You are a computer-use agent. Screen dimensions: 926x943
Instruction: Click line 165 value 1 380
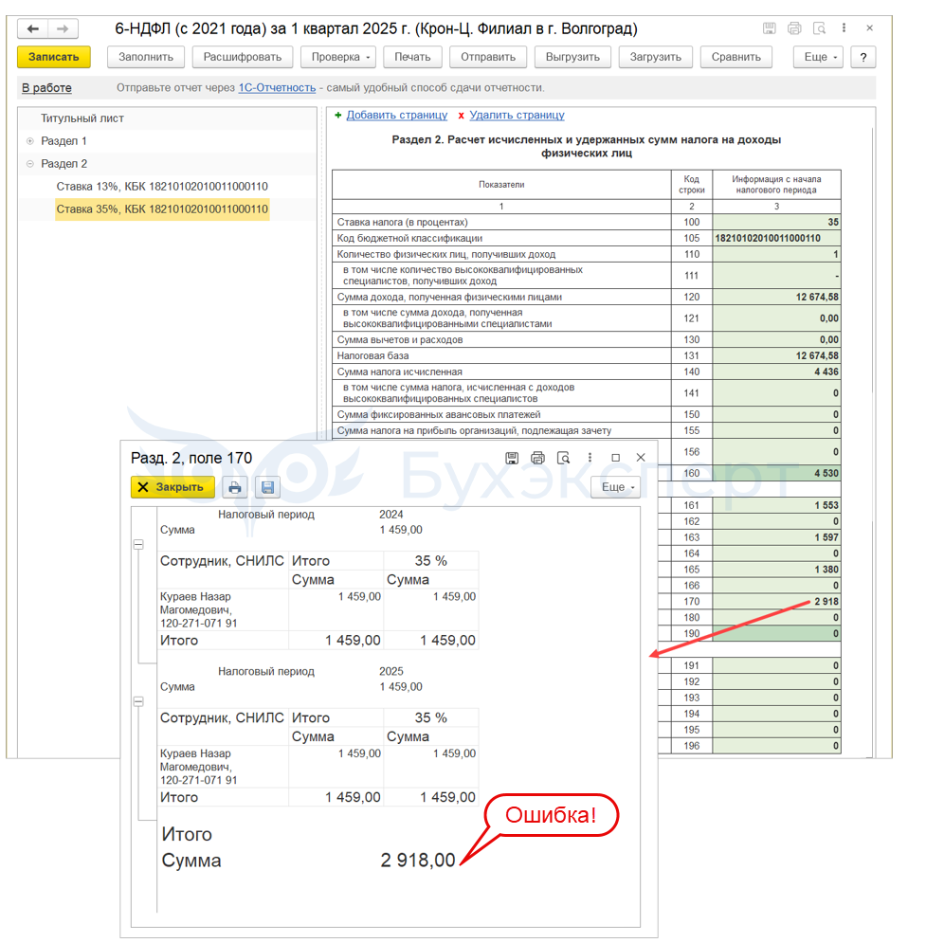click(x=777, y=570)
